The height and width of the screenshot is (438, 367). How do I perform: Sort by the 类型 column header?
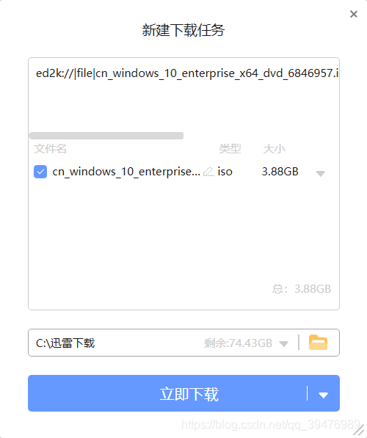pos(230,149)
